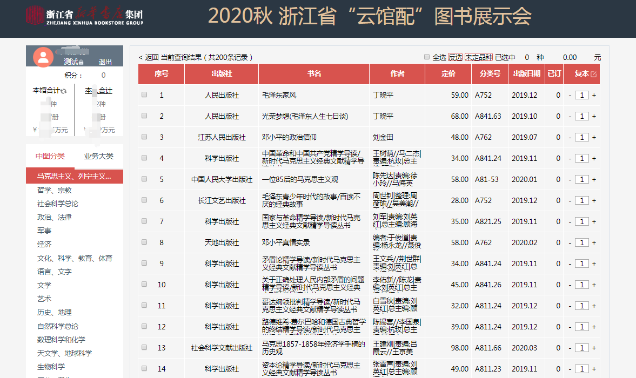Select the 哲学、宗教 category

tap(55, 190)
